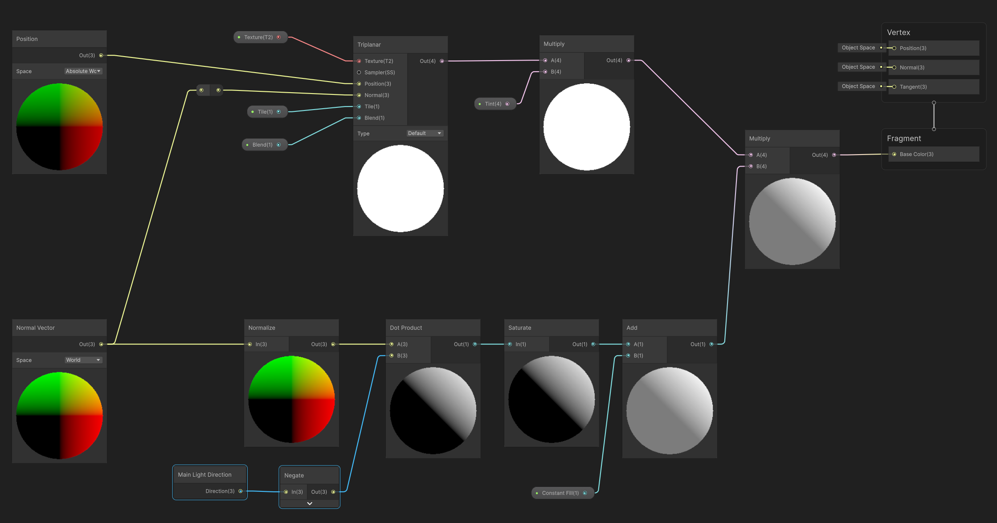Click the Constant Fill(1) property pill
997x523 pixels.
[x=563, y=493]
